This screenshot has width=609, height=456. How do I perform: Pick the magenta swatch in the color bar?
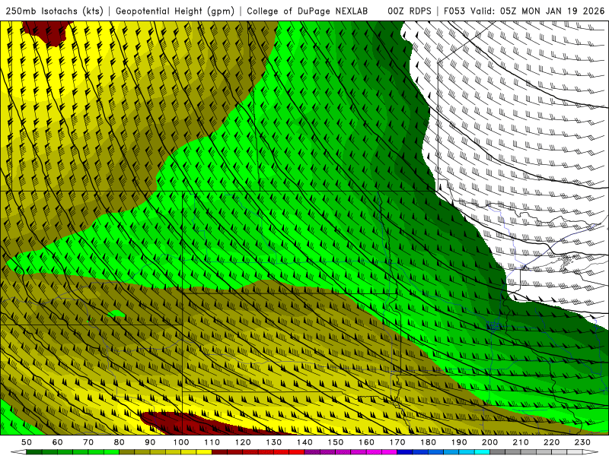[x=390, y=452]
